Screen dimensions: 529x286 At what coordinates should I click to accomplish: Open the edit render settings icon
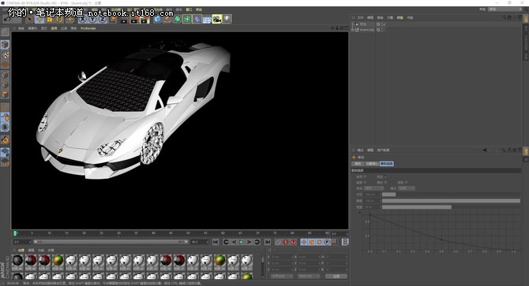pyautogui.click(x=144, y=20)
